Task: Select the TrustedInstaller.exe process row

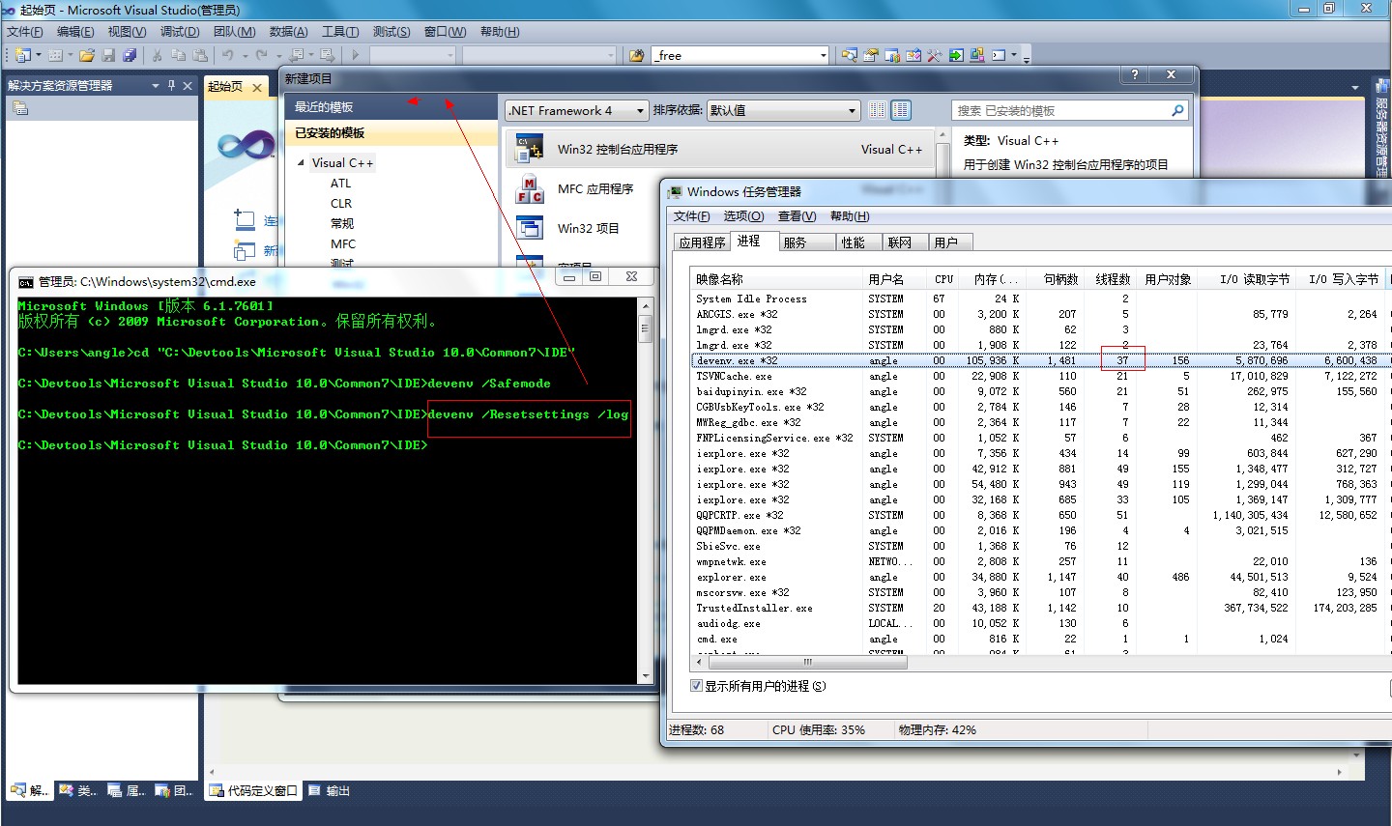Action: tap(1040, 608)
